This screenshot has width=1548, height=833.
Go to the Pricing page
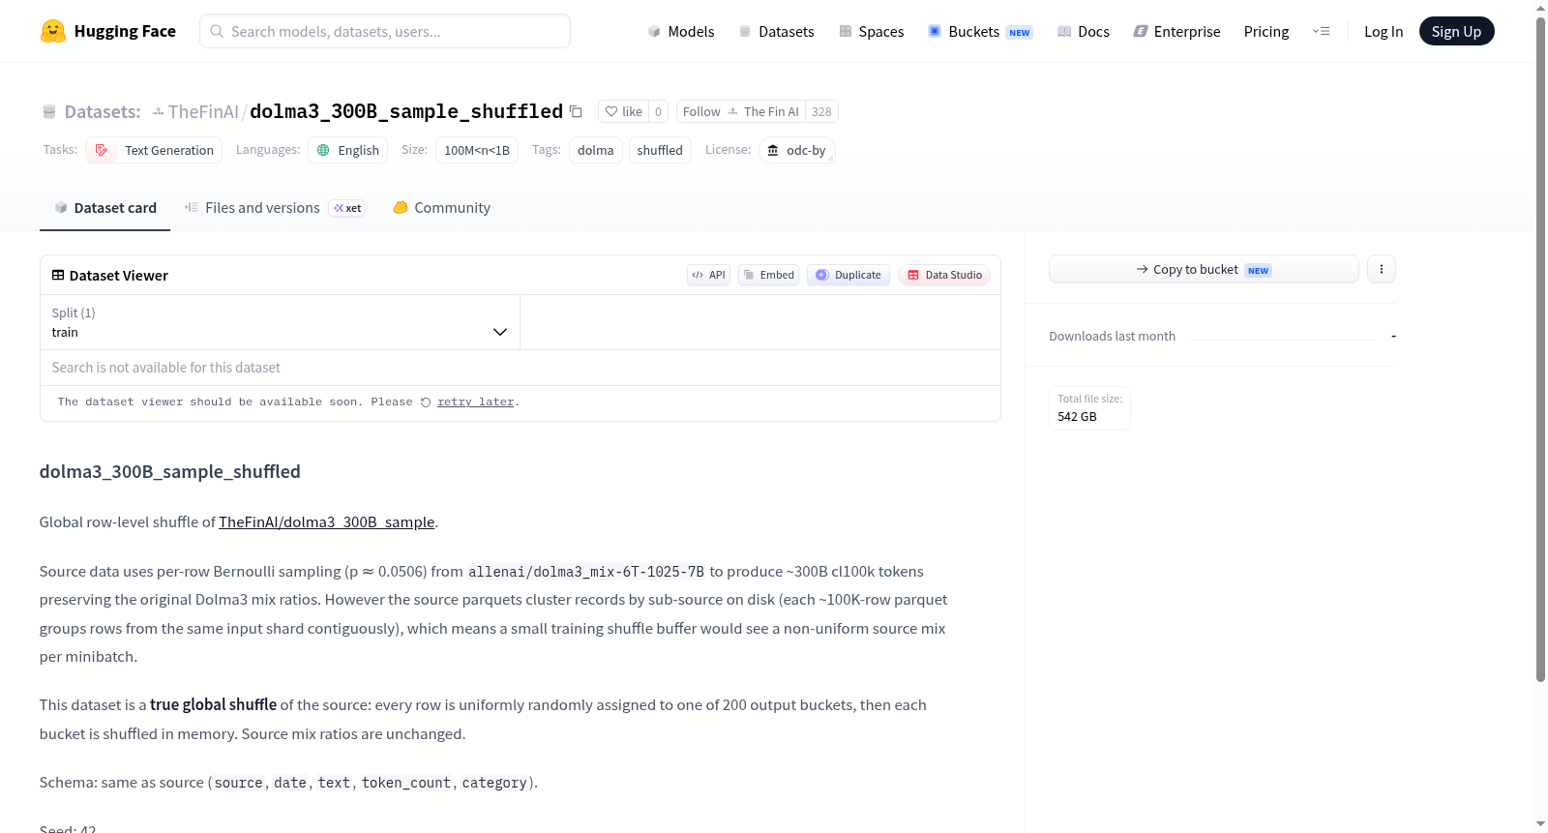tap(1266, 31)
